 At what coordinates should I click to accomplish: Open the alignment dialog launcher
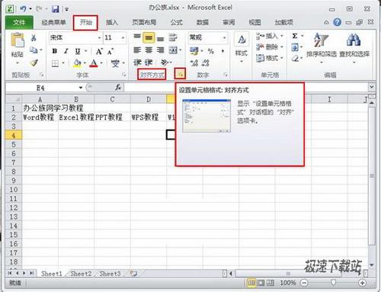click(180, 74)
